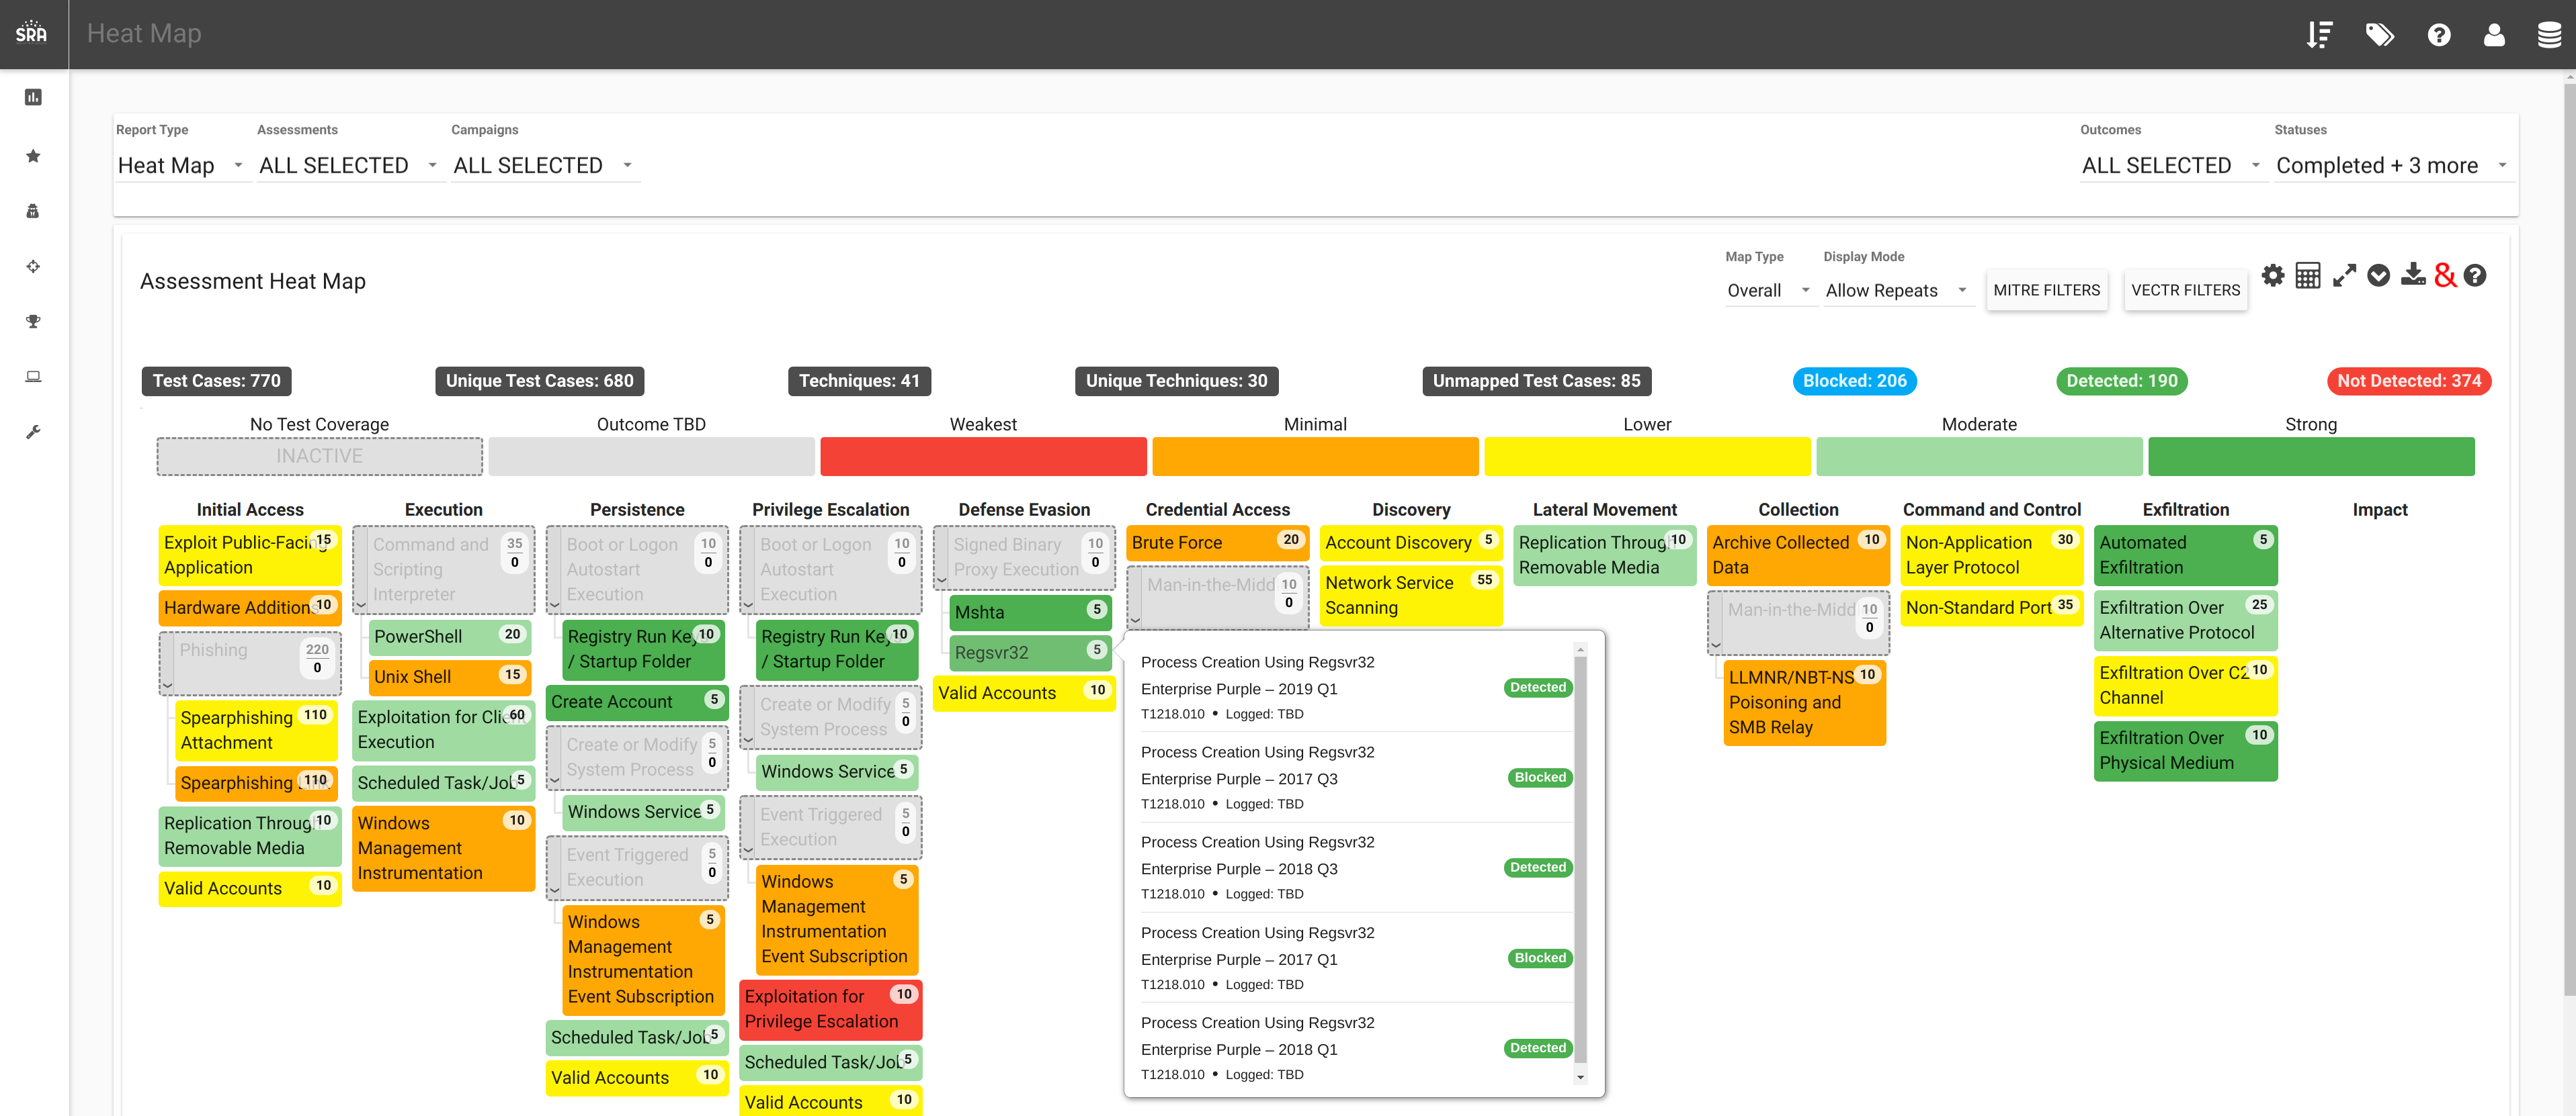Open the user account icon

(x=2494, y=35)
